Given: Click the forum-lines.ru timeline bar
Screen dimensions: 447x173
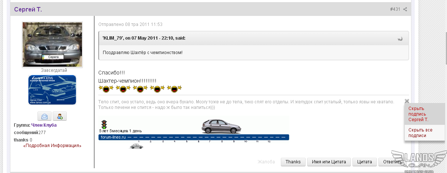Looking at the screenshot, I should (194, 137).
